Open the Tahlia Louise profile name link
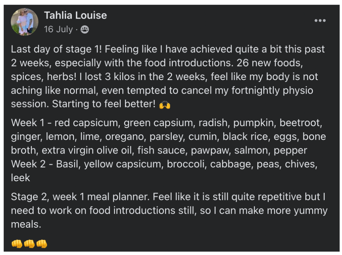 (x=75, y=16)
